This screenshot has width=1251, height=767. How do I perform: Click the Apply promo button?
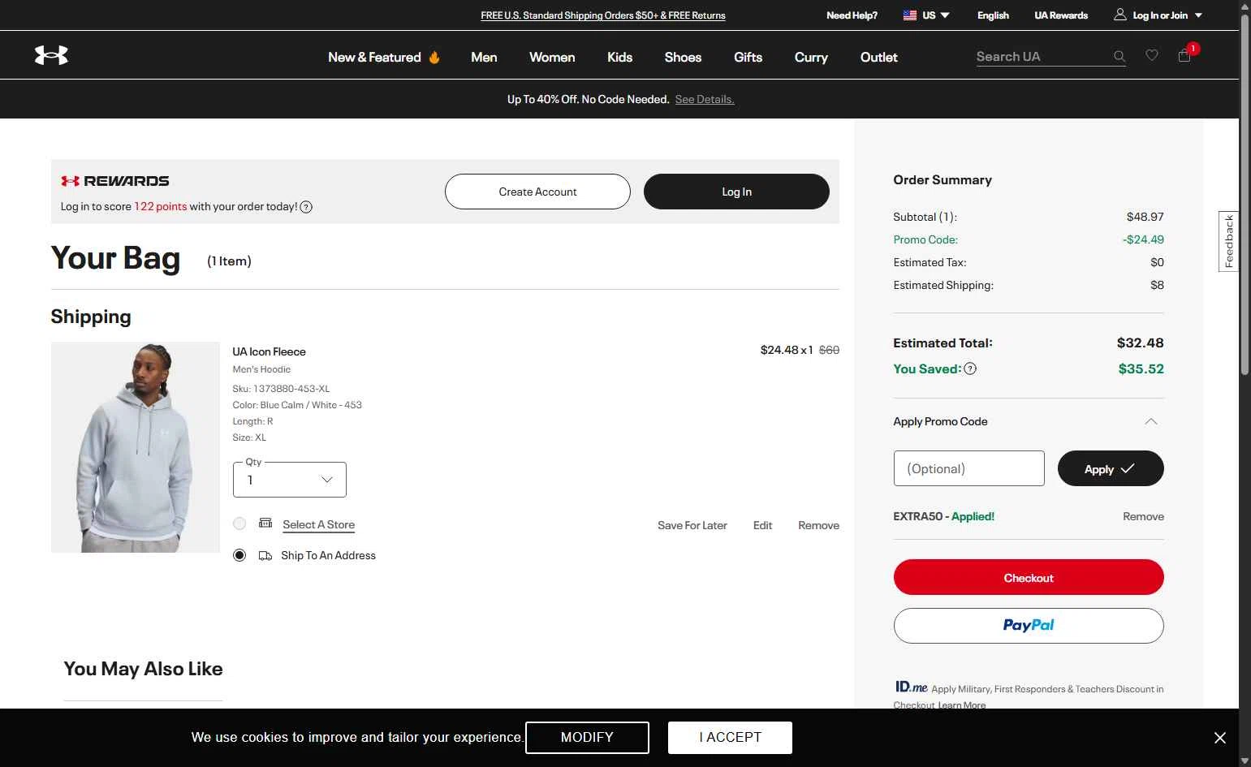point(1111,468)
